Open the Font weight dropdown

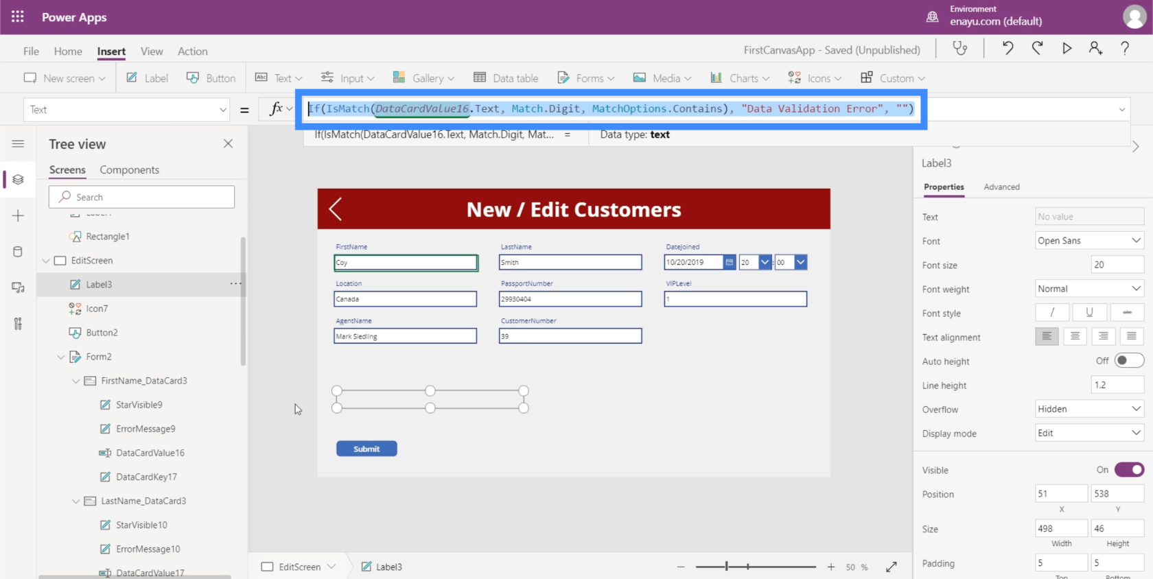point(1089,289)
